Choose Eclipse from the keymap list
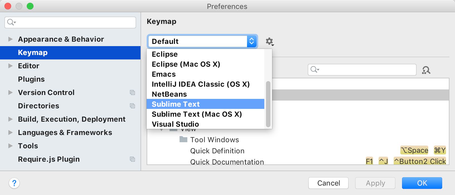 pyautogui.click(x=205, y=54)
